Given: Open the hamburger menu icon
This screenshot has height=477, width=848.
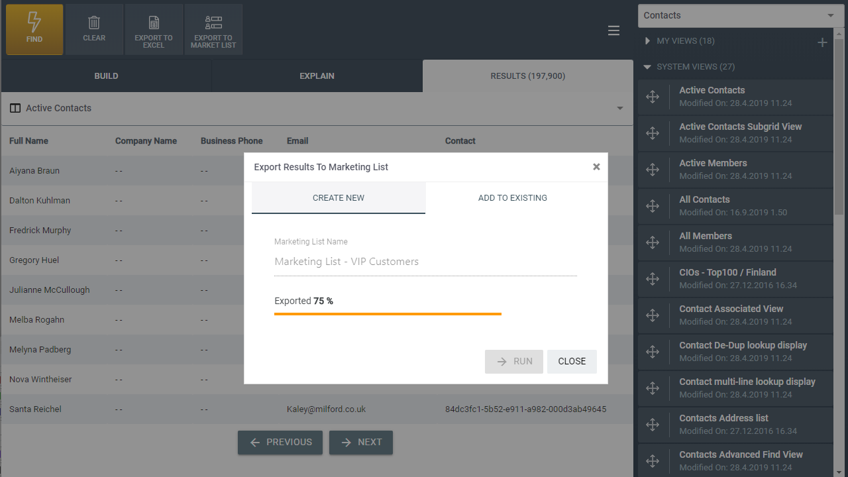Looking at the screenshot, I should pyautogui.click(x=613, y=30).
